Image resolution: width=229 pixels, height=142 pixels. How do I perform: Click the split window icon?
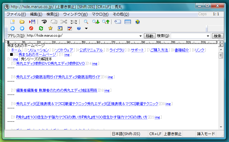coord(128,22)
